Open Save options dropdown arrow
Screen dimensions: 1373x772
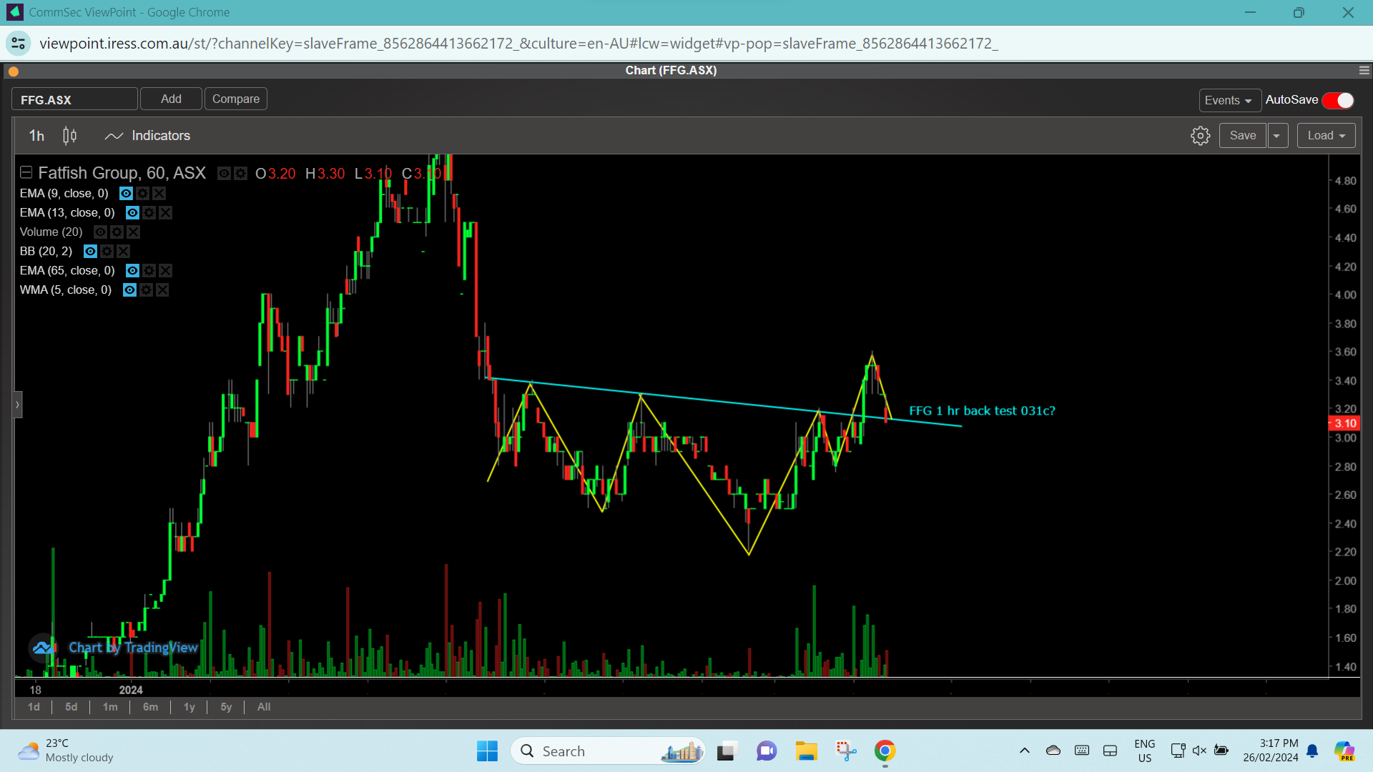[x=1277, y=136]
